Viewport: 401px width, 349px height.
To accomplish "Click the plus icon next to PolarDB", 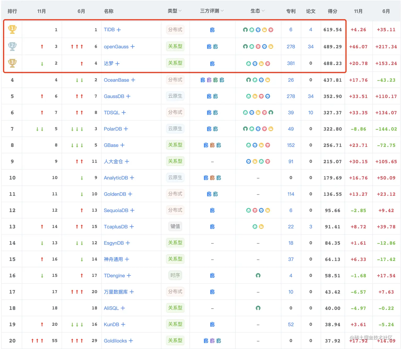I will [126, 129].
